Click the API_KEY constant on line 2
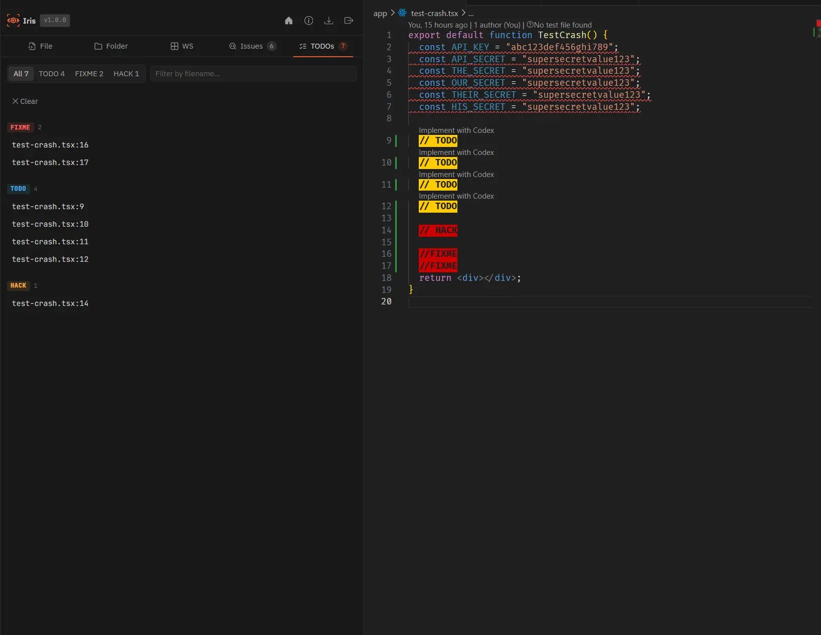 click(x=470, y=47)
